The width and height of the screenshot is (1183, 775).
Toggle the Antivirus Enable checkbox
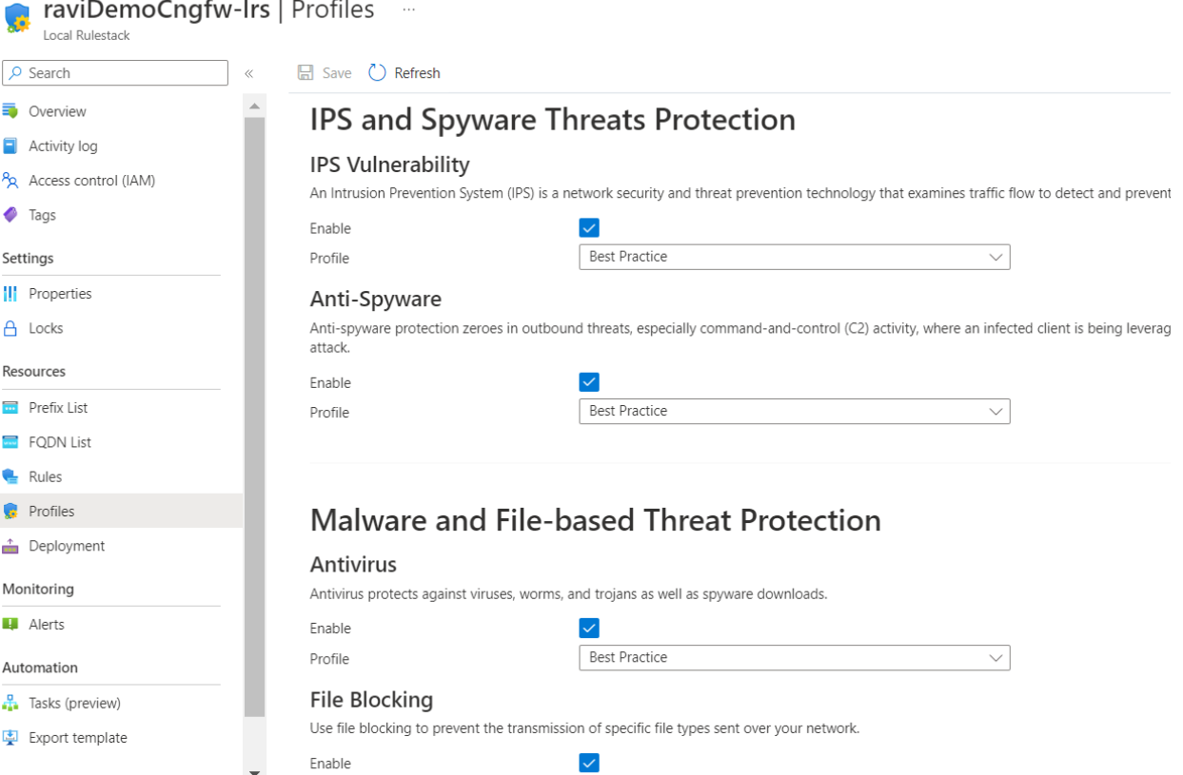coord(589,629)
